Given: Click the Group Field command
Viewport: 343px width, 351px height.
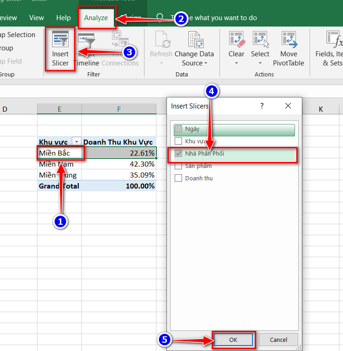Looking at the screenshot, I should point(11,61).
